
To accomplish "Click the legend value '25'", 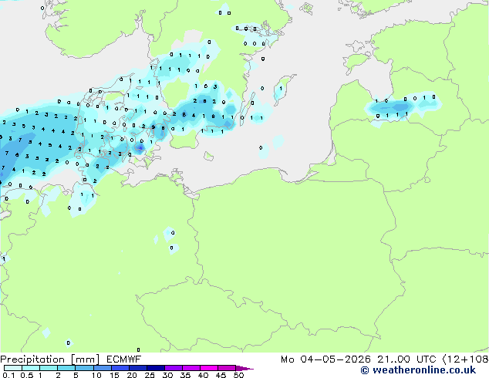I will click(x=150, y=375).
